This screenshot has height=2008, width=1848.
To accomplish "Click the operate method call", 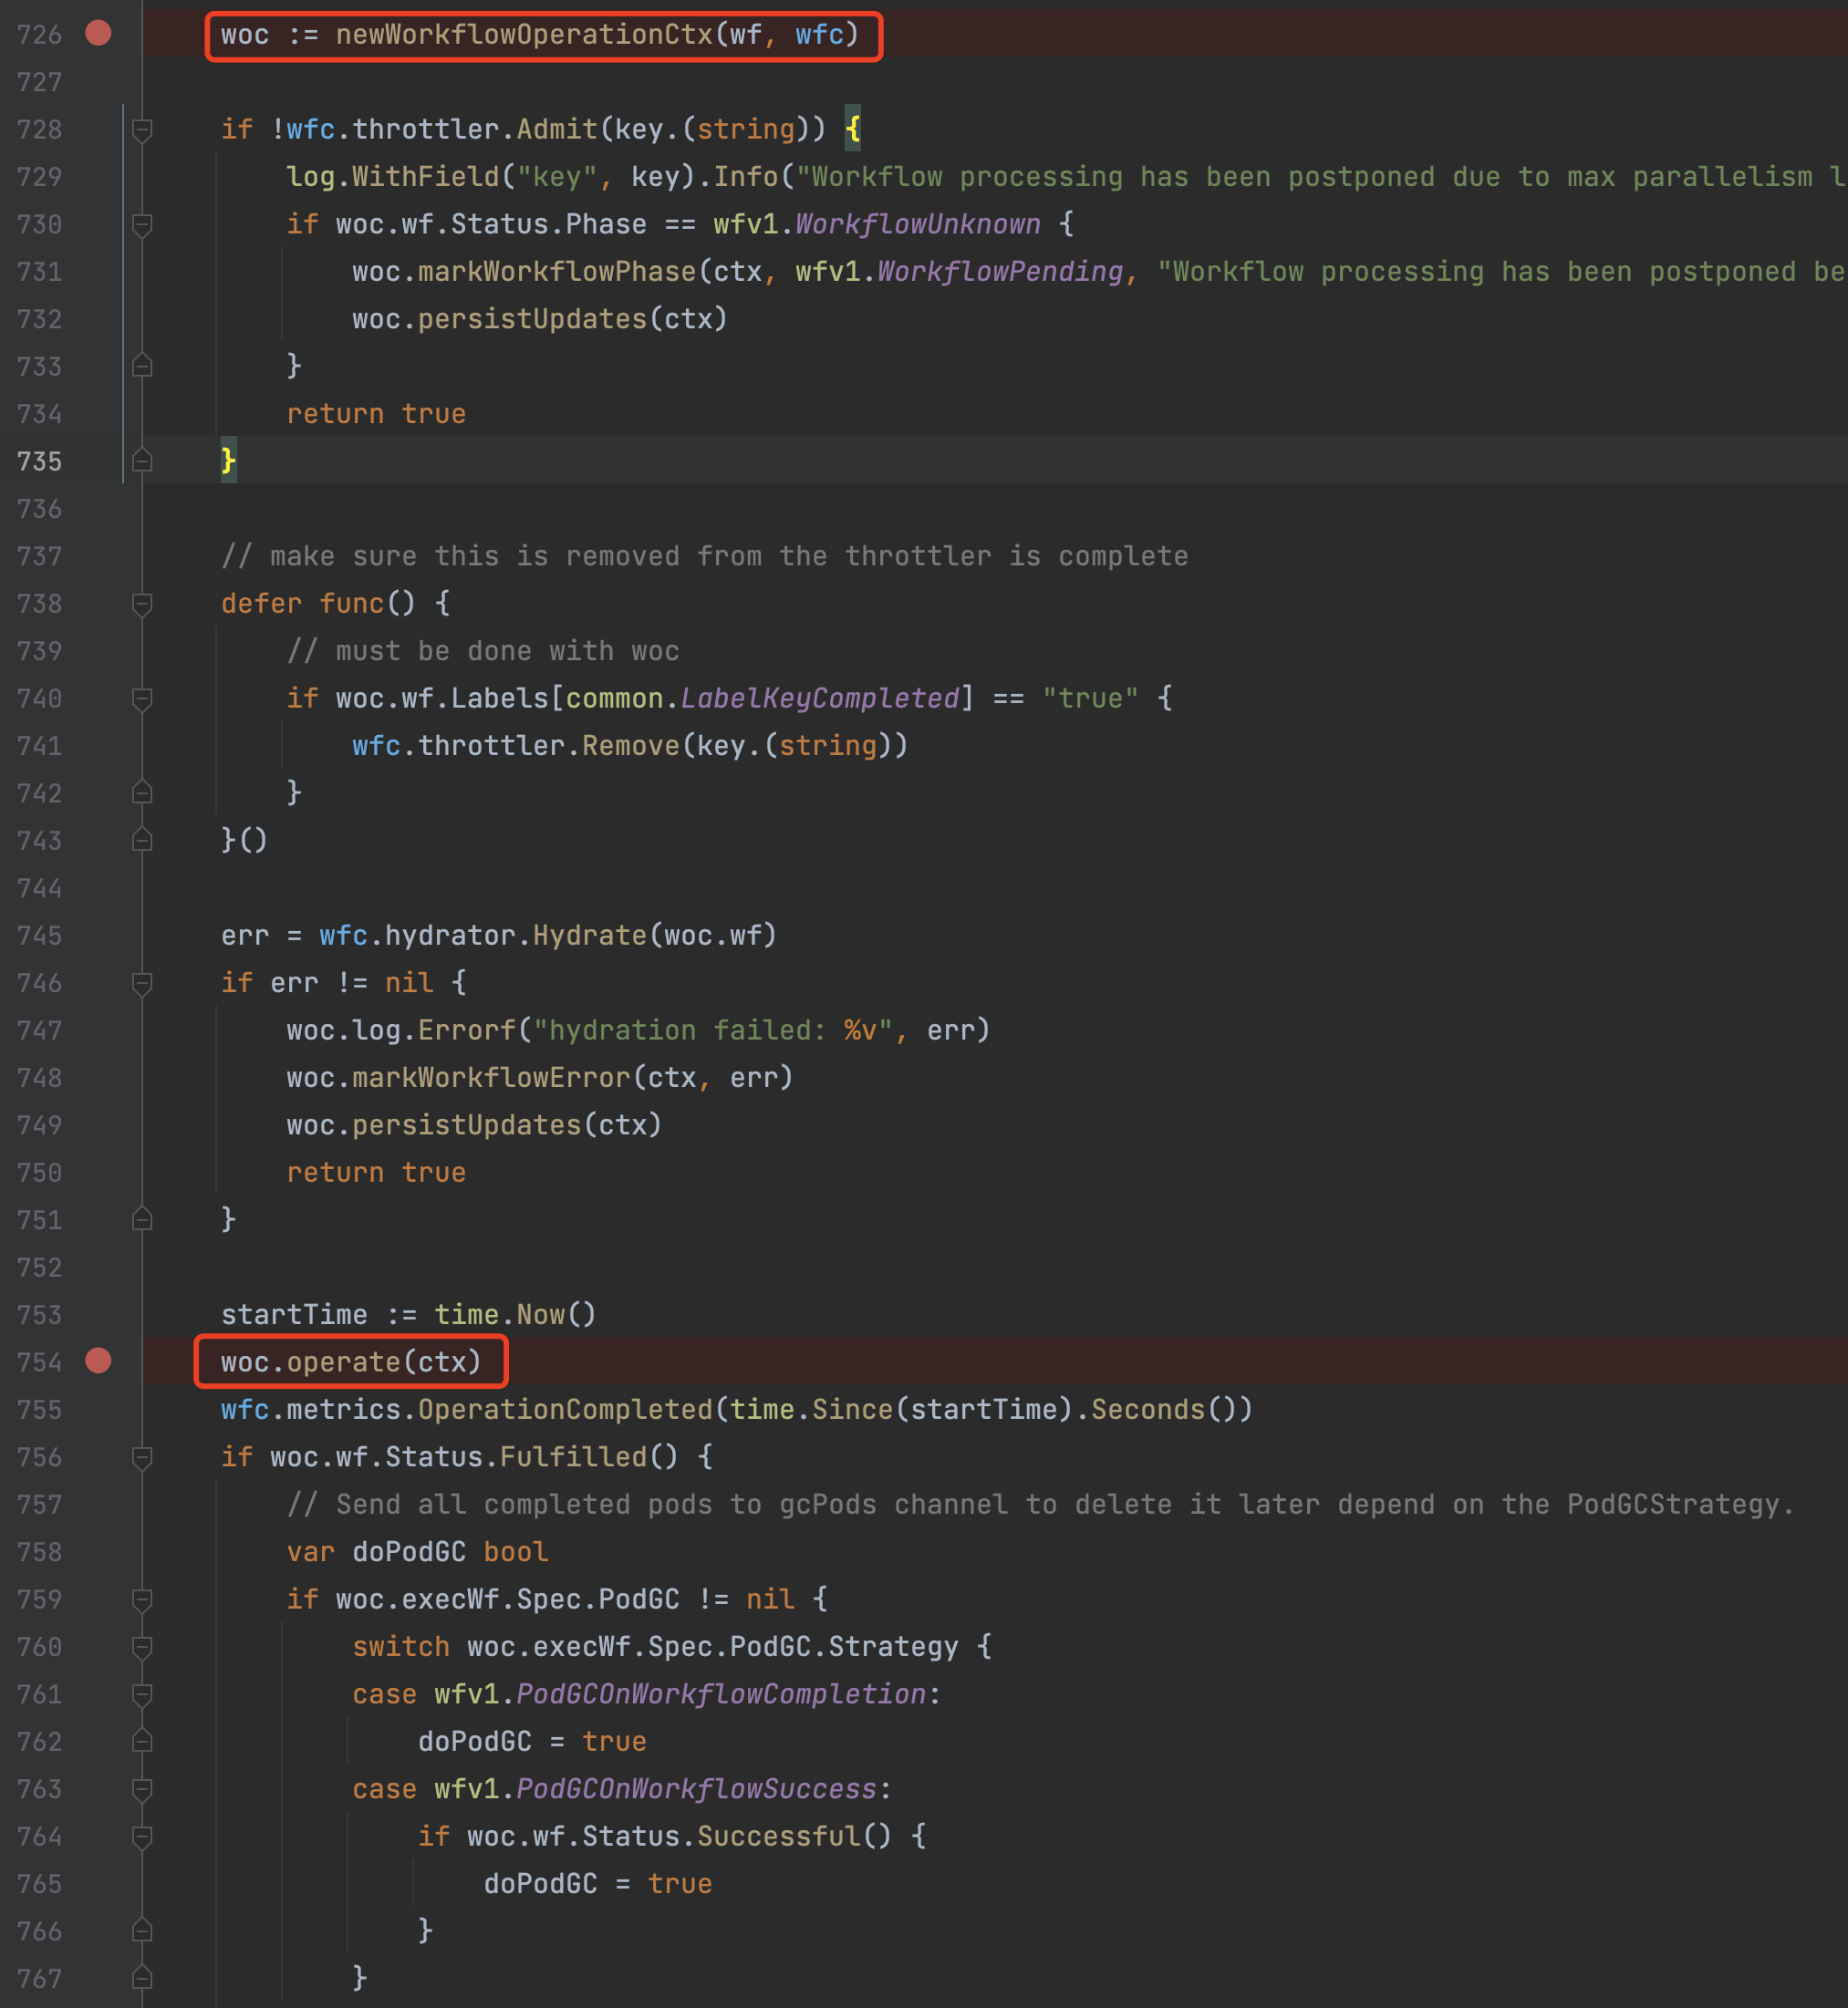I will (x=343, y=1362).
